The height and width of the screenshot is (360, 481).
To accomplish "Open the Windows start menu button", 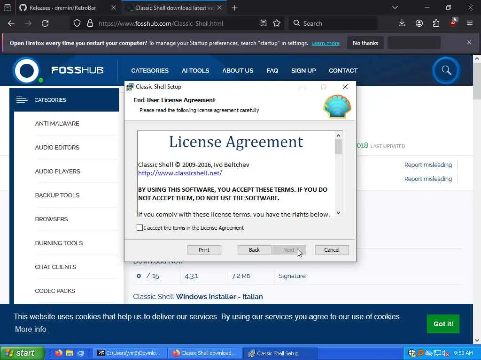I will 22,353.
